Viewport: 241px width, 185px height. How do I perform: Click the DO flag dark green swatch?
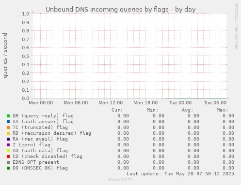pyautogui.click(x=8, y=168)
